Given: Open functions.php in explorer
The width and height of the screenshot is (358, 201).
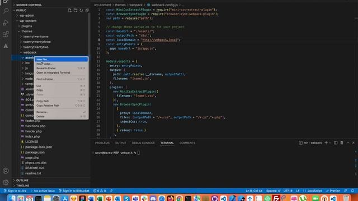Looking at the screenshot, I should [35, 126].
